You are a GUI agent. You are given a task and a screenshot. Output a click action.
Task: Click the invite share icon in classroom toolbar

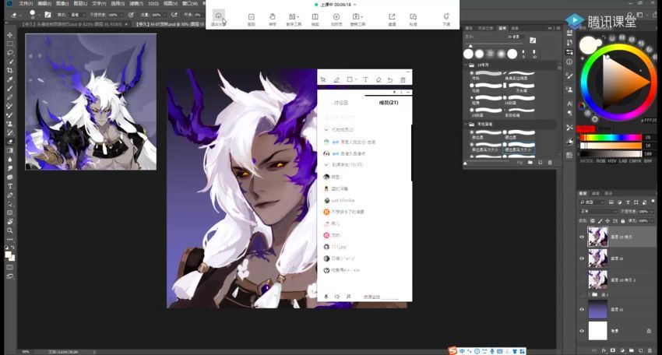(392, 19)
